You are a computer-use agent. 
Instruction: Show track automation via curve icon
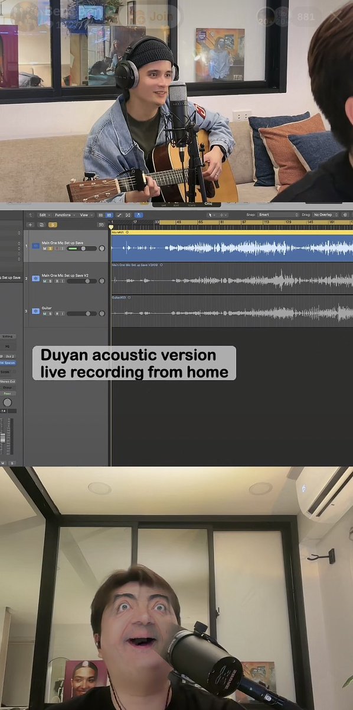pos(119,215)
